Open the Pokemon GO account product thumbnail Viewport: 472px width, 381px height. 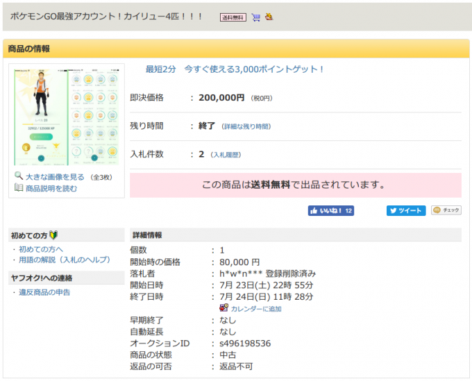(x=67, y=117)
